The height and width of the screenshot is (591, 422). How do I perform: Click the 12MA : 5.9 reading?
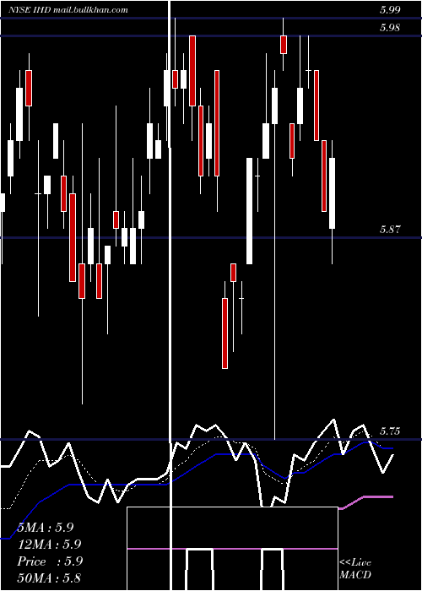[49, 545]
